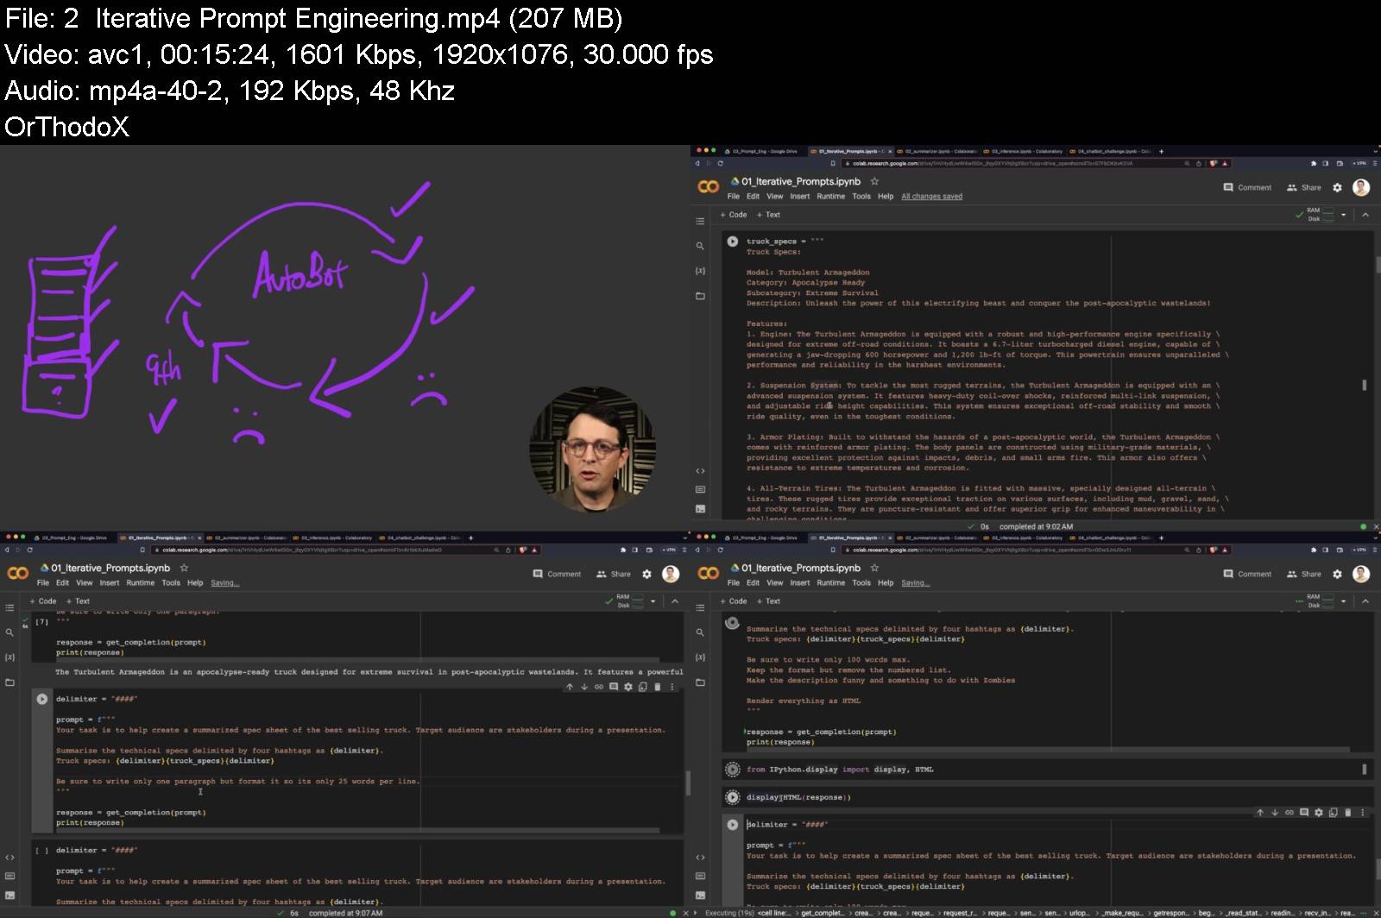Screen dimensions: 1381x918
Task: Open variables {x} panel in bottom-right Colab frame
Action: point(700,657)
